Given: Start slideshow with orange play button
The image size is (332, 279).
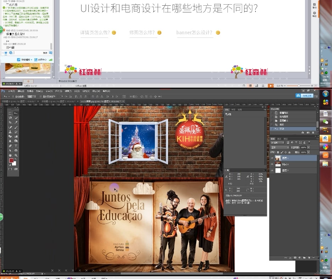Looking at the screenshot, I should coord(270,86).
